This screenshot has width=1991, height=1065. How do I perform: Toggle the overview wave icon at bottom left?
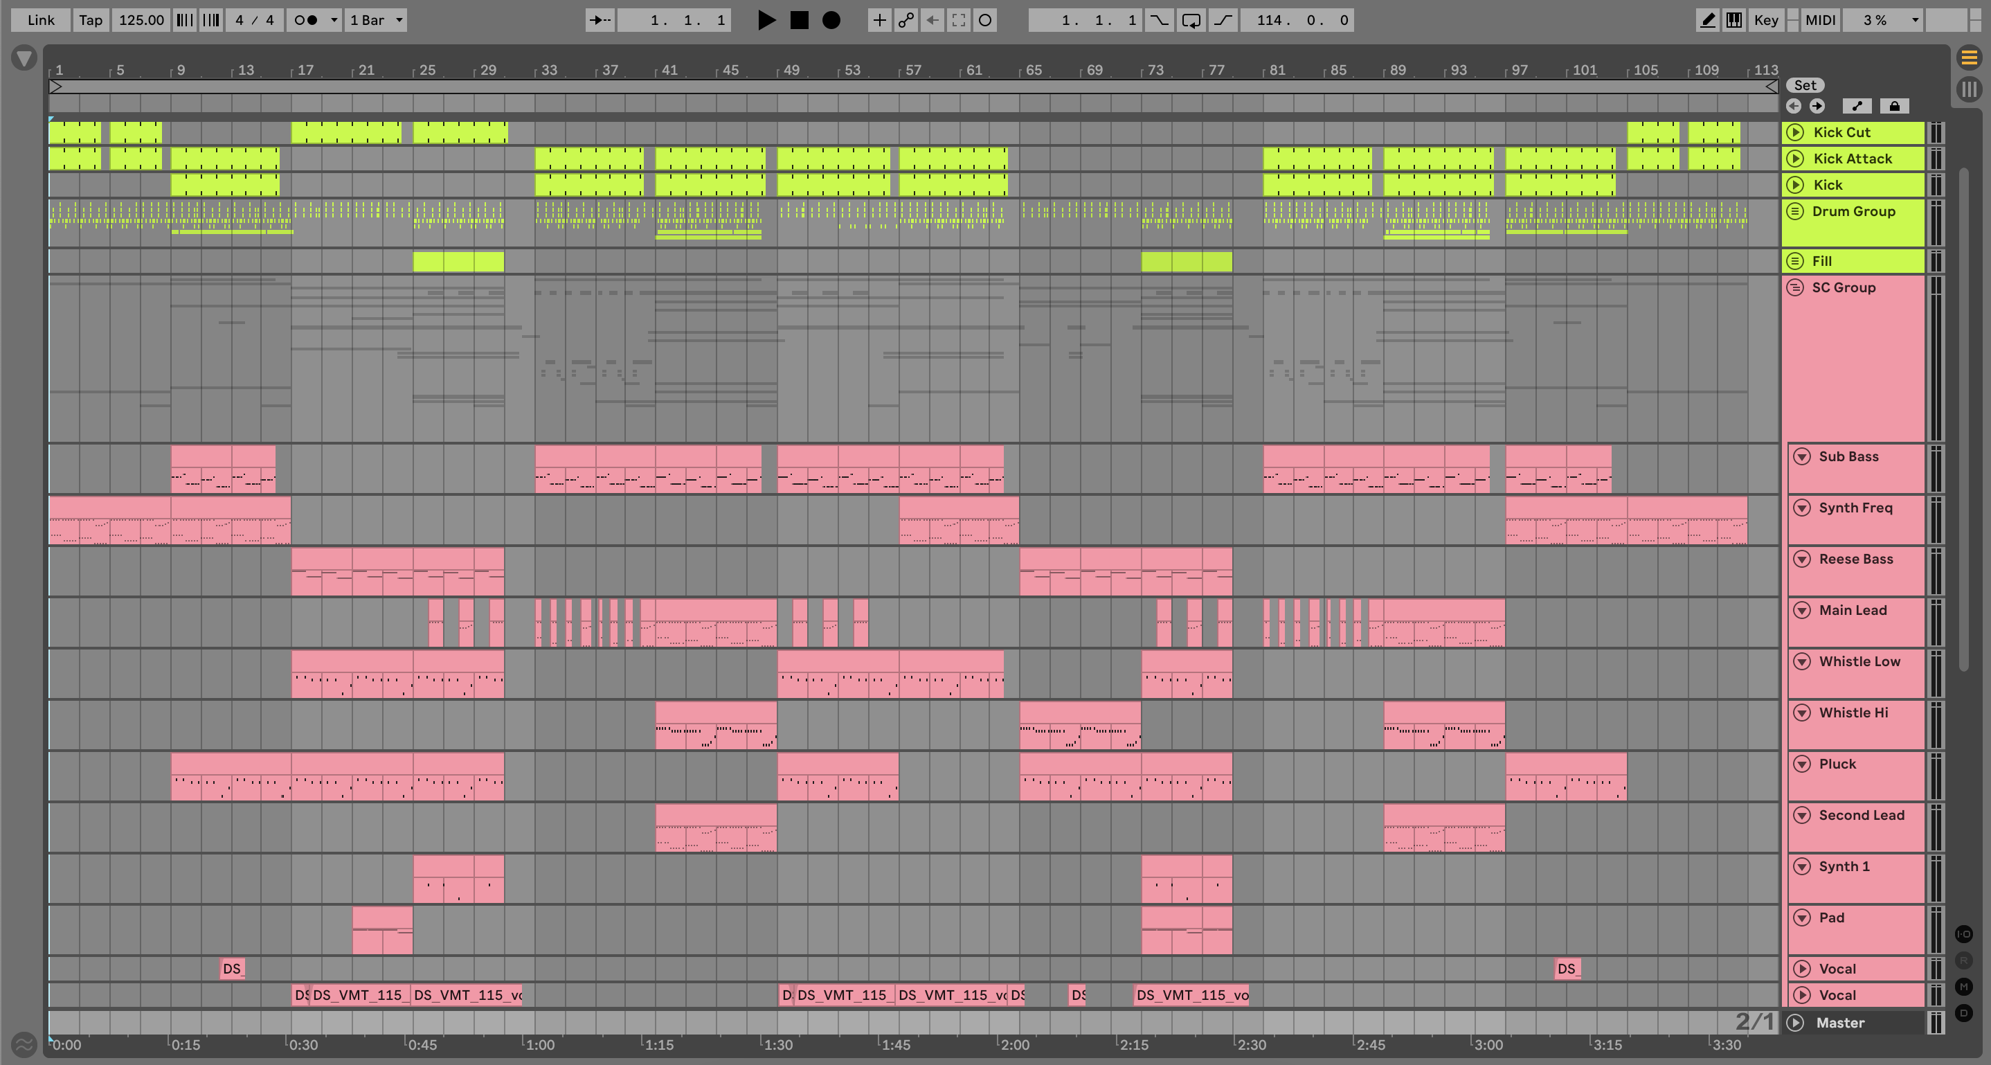point(24,1045)
